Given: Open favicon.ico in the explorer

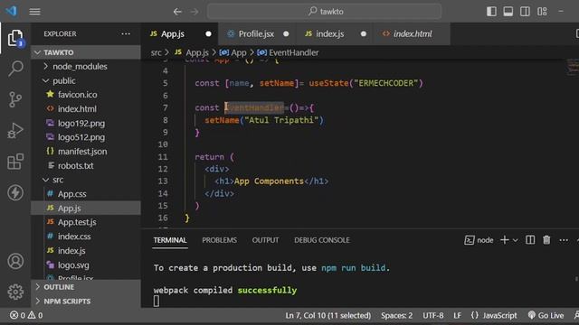Looking at the screenshot, I should pyautogui.click(x=86, y=95).
